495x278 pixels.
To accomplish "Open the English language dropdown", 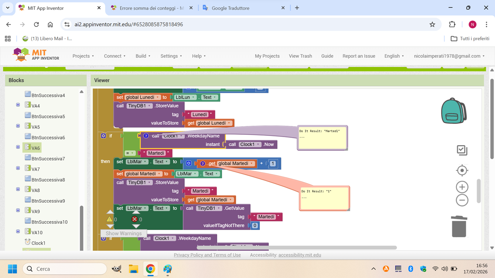I will (x=394, y=56).
